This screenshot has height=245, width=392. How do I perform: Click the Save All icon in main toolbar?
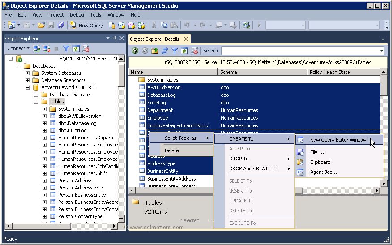pos(61,26)
